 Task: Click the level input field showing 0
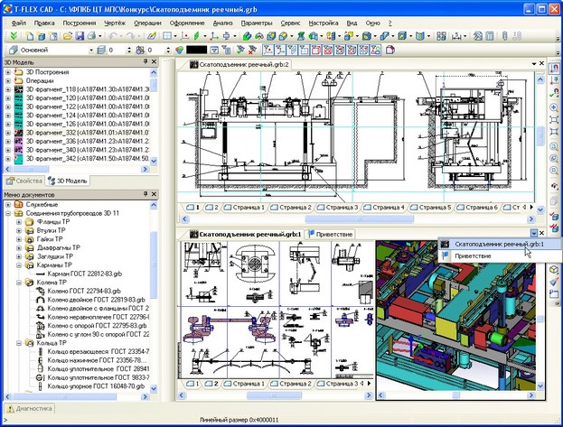(x=117, y=50)
